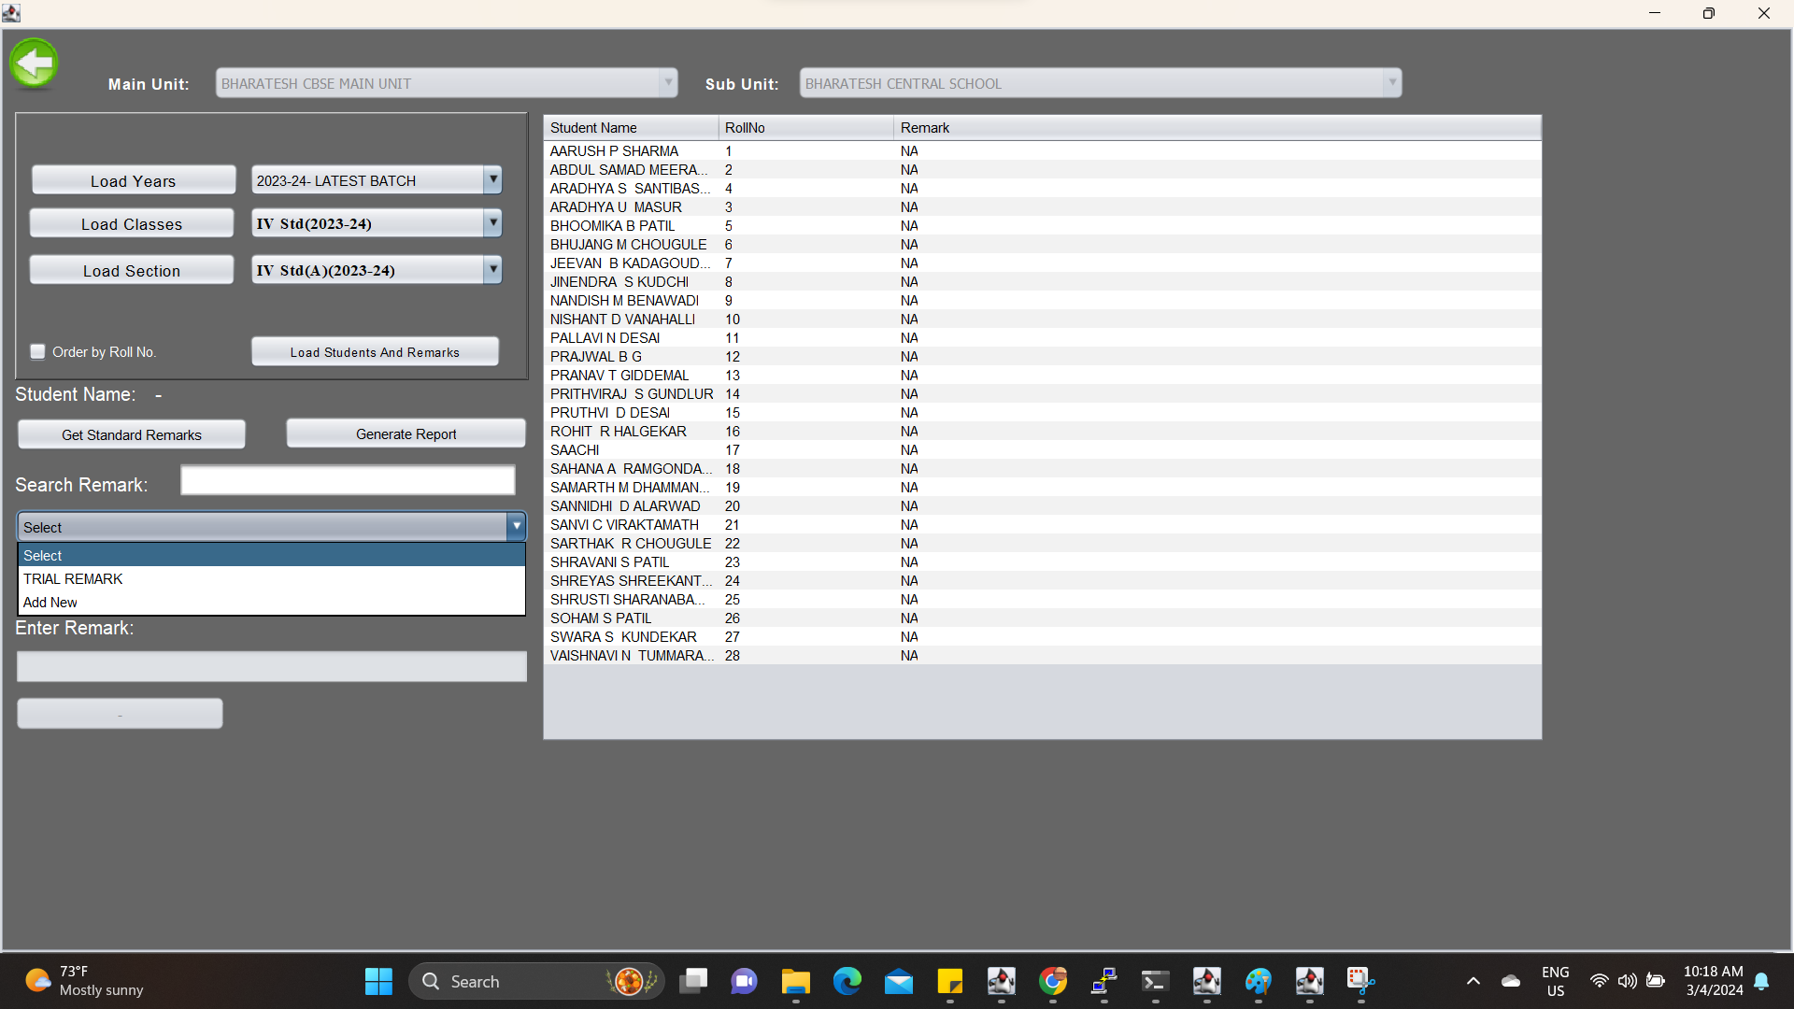Open Google Chrome in the taskbar

click(x=1053, y=981)
